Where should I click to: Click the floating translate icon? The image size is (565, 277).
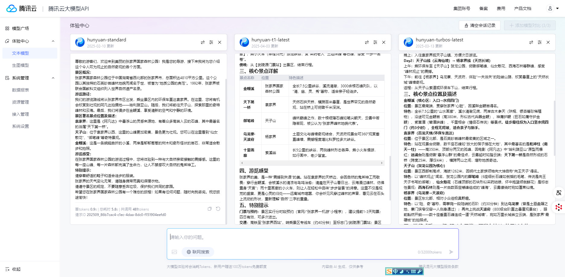559,193
